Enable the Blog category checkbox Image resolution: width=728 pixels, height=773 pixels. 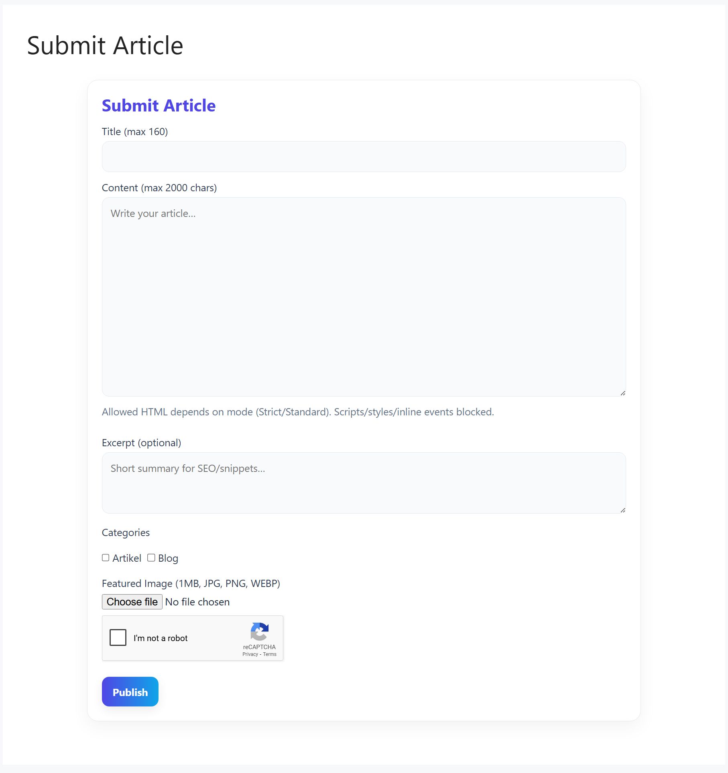151,558
